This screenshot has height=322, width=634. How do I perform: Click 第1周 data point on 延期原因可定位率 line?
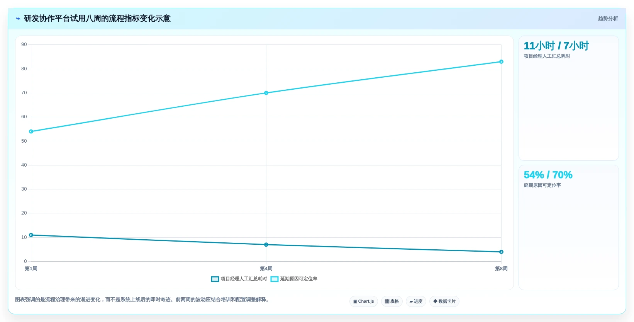(x=31, y=131)
